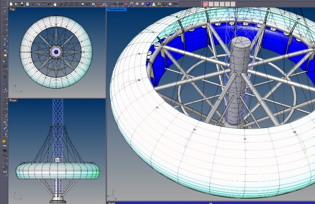The width and height of the screenshot is (315, 204).
Task: Select the Text T tool in left sidebar
Action: [5, 77]
